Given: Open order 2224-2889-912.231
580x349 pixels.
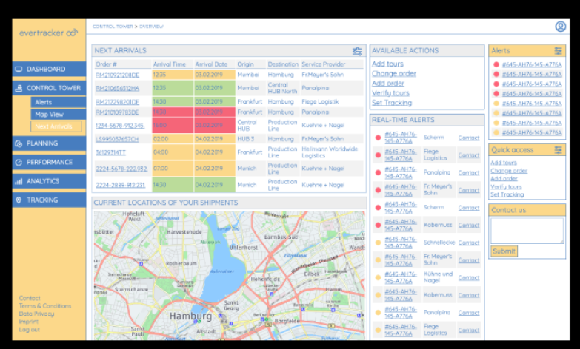Looking at the screenshot, I should (120, 185).
